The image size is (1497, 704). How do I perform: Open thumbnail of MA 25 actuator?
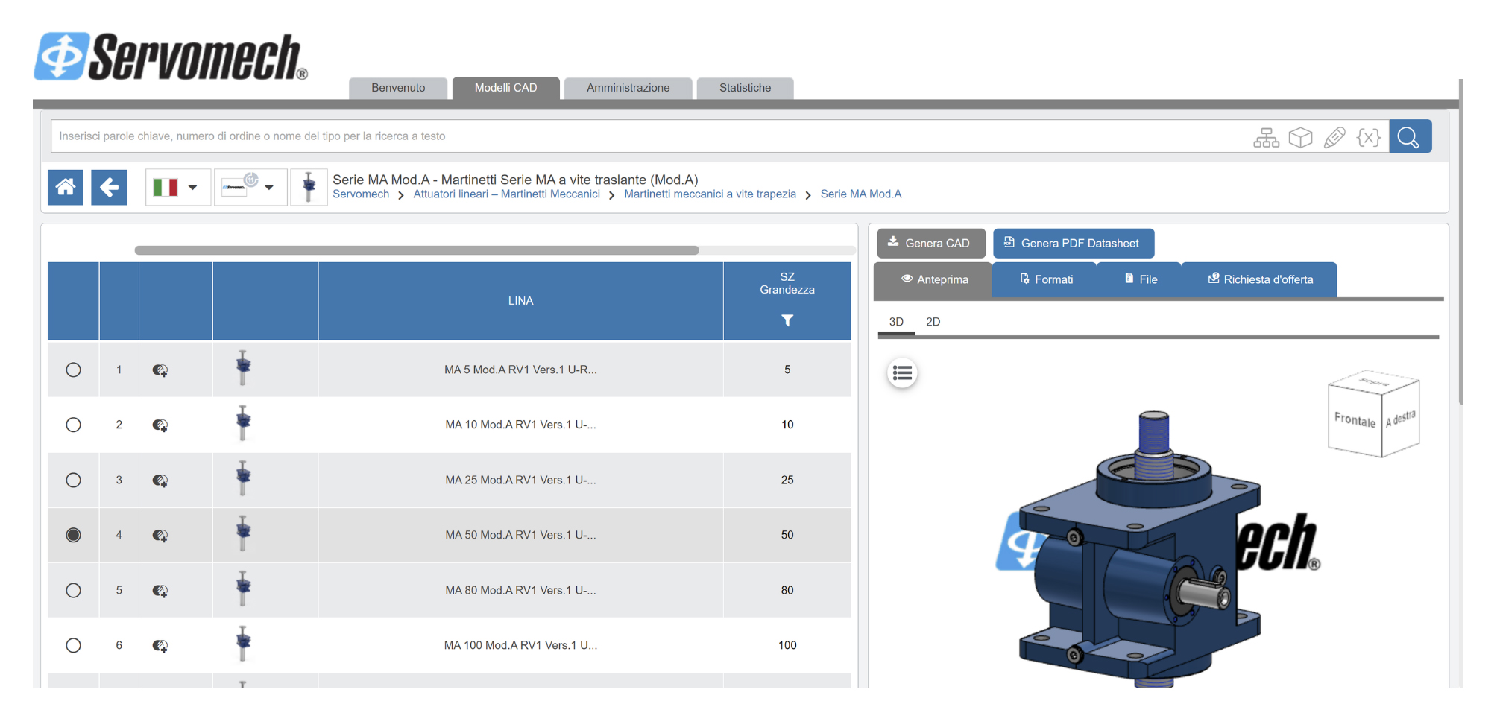(x=243, y=478)
